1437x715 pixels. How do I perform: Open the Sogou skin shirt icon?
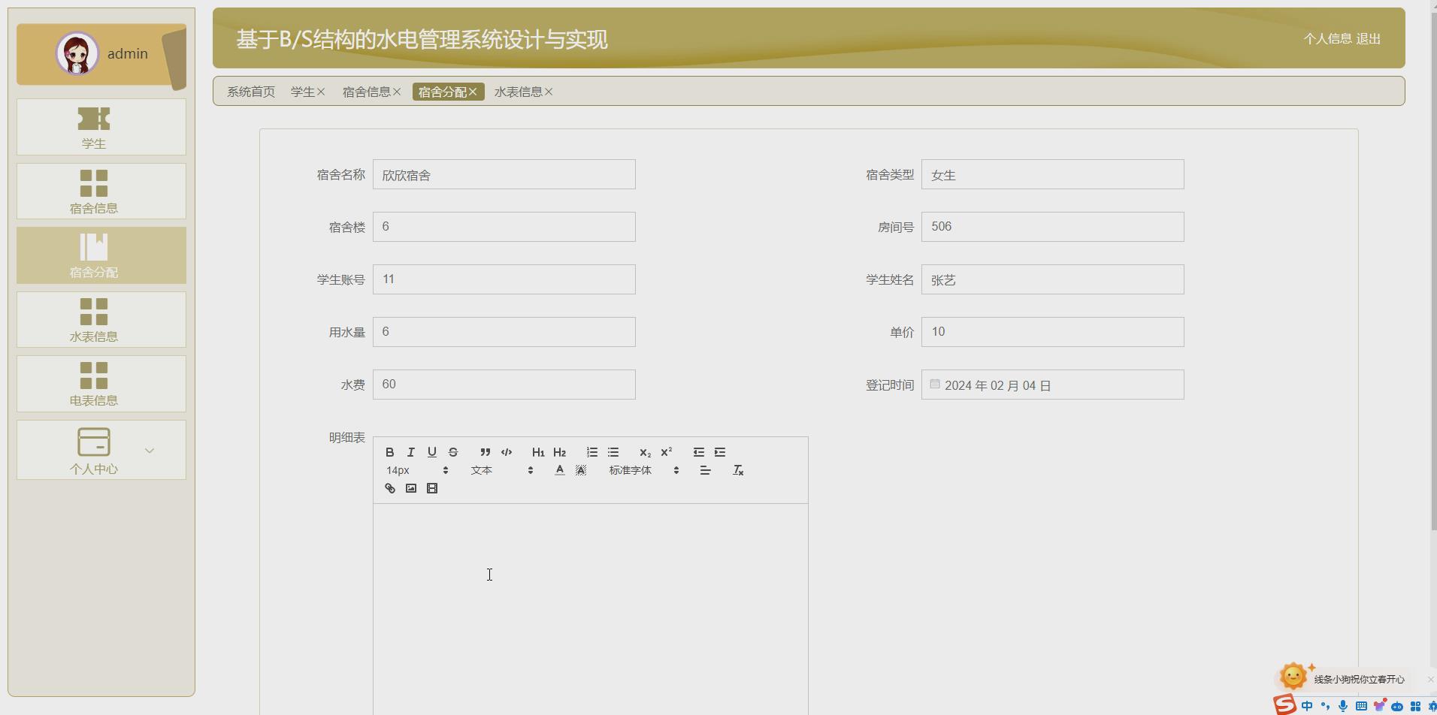click(x=1379, y=706)
